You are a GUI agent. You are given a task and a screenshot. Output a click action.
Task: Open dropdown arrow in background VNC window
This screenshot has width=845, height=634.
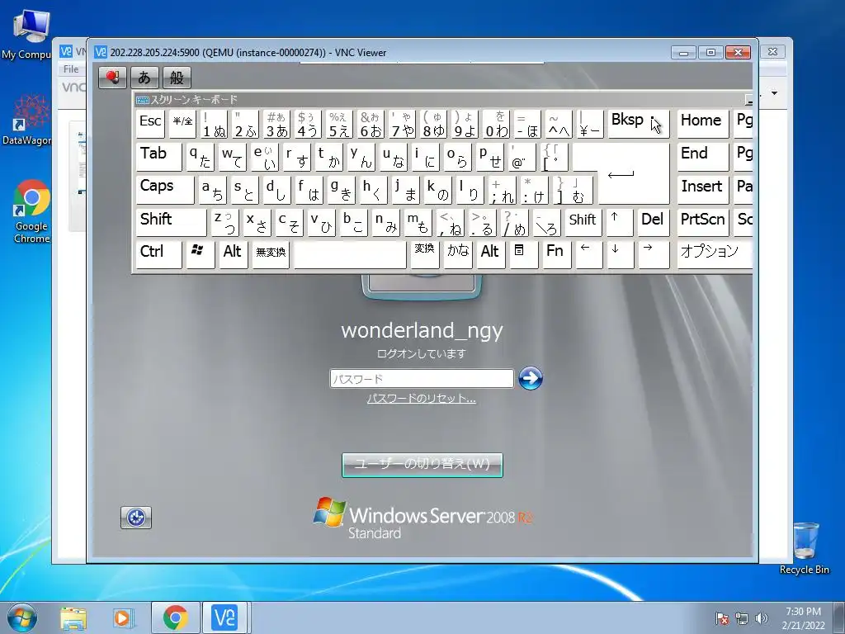click(774, 93)
